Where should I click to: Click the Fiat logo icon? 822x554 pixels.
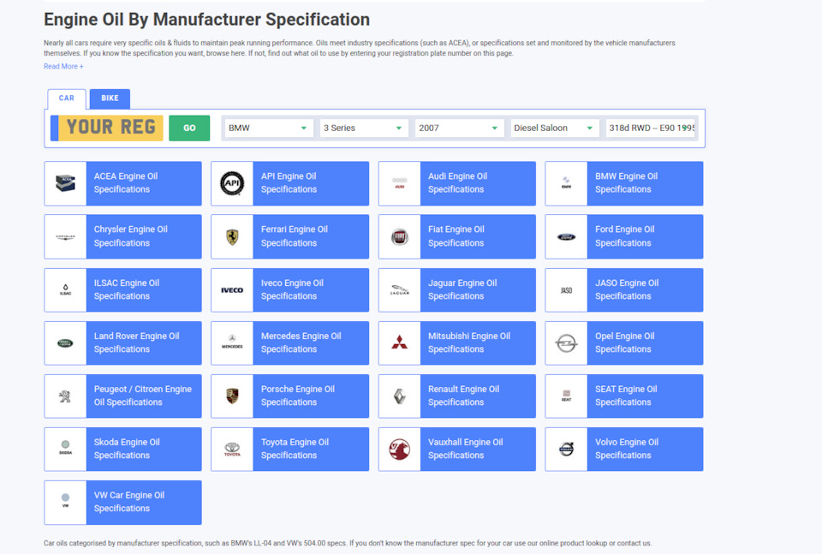click(x=400, y=237)
